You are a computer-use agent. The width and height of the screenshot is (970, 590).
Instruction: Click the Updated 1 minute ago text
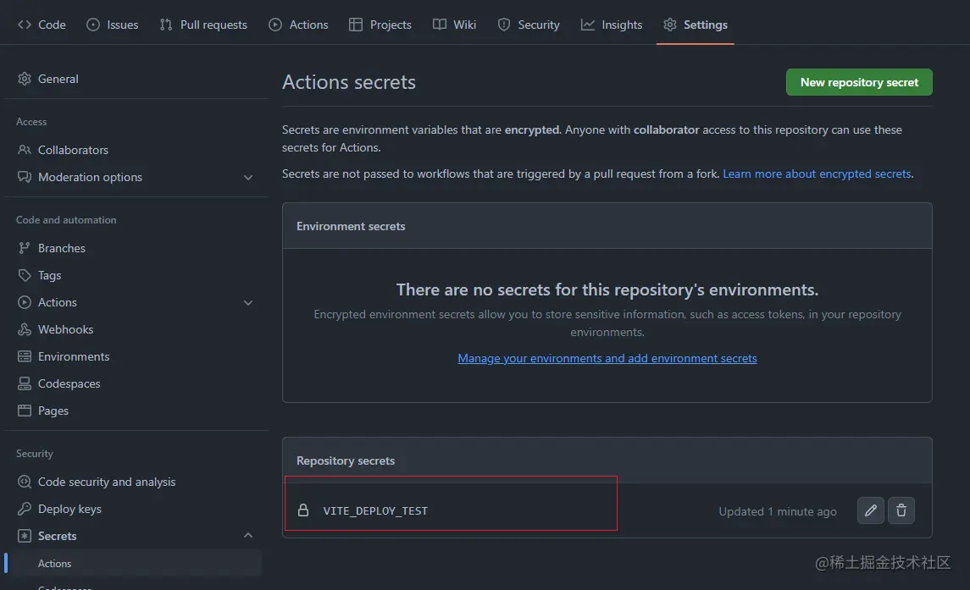click(x=778, y=511)
